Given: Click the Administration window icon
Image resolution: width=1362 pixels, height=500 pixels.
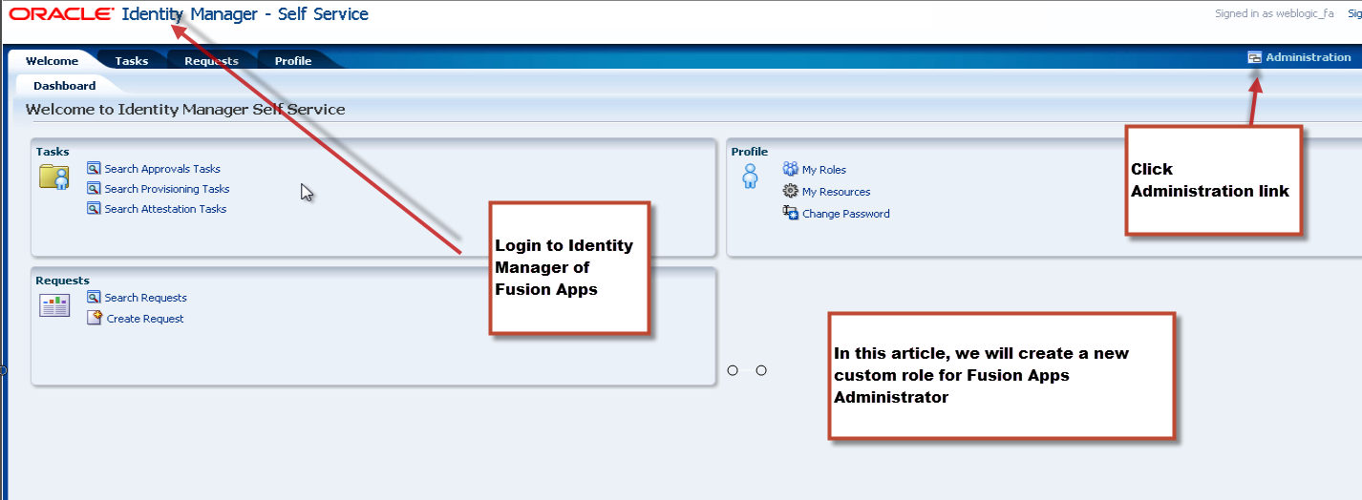Looking at the screenshot, I should coord(1254,57).
